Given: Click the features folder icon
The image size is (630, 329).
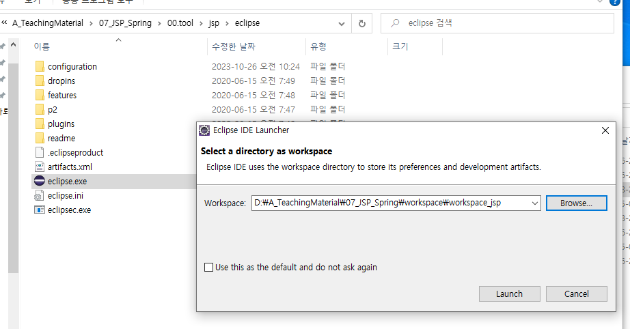Looking at the screenshot, I should pos(40,95).
